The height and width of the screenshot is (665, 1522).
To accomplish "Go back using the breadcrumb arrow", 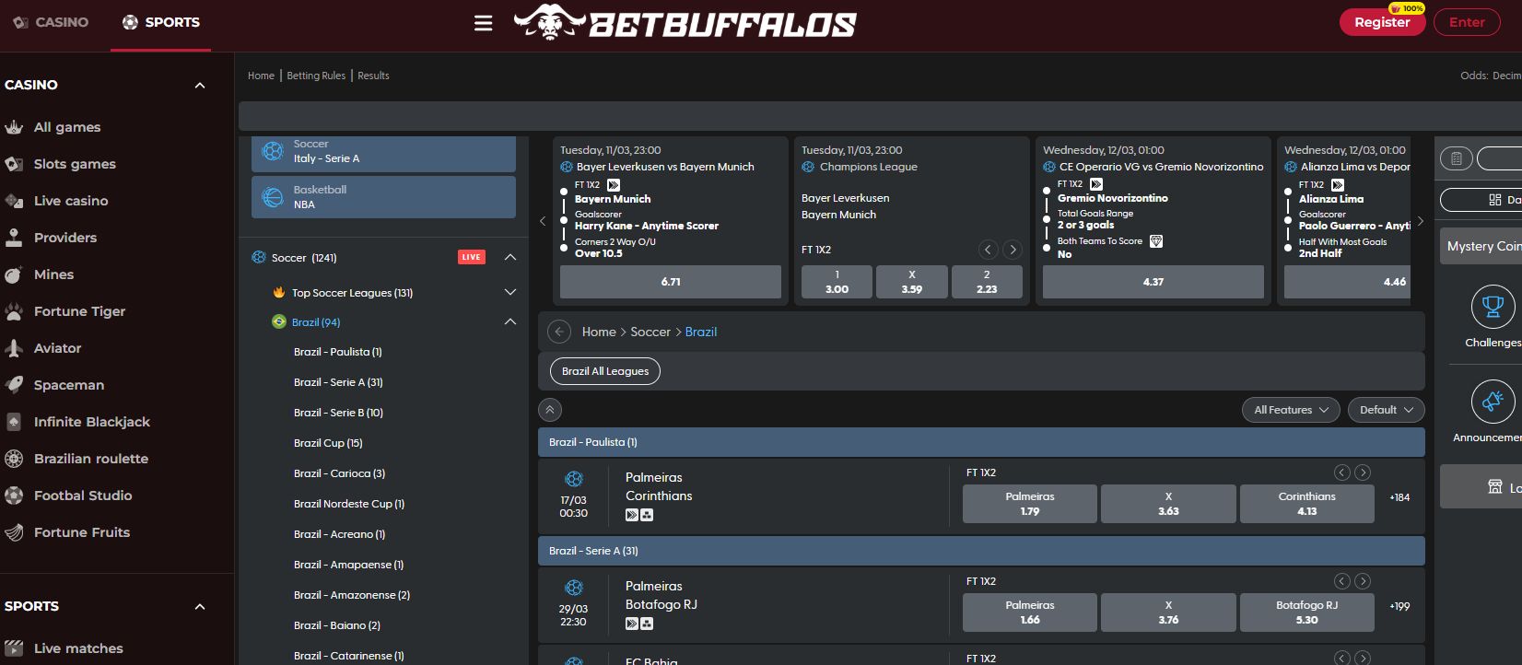I will pyautogui.click(x=558, y=332).
